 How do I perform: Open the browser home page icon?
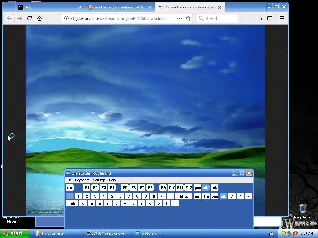pyautogui.click(x=39, y=18)
